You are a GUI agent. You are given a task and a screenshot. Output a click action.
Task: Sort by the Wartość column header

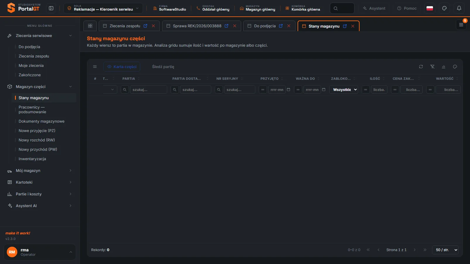444,79
